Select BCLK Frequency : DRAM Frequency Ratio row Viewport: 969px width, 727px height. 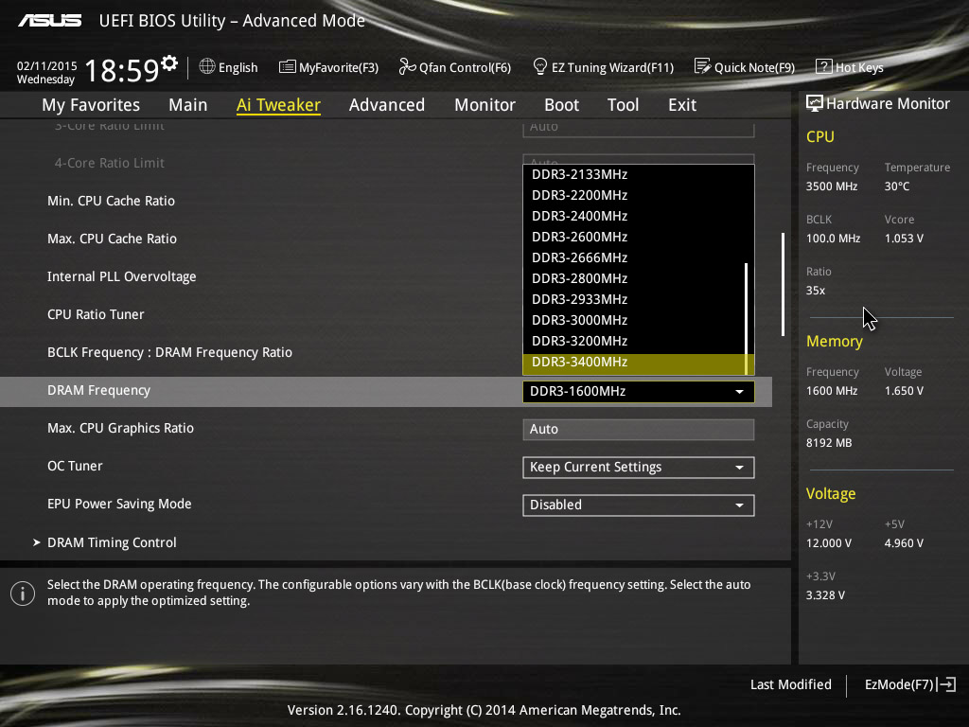coord(170,352)
